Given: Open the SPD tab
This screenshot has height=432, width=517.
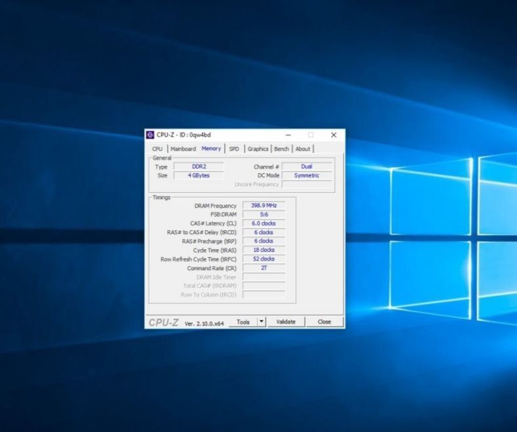Looking at the screenshot, I should (x=234, y=149).
